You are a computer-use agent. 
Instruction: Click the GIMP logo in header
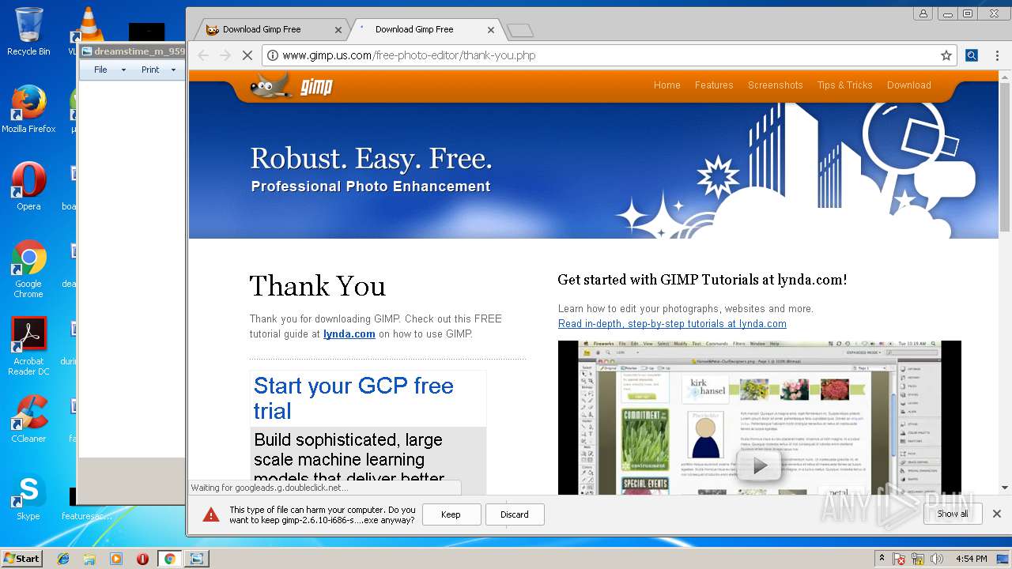click(292, 85)
